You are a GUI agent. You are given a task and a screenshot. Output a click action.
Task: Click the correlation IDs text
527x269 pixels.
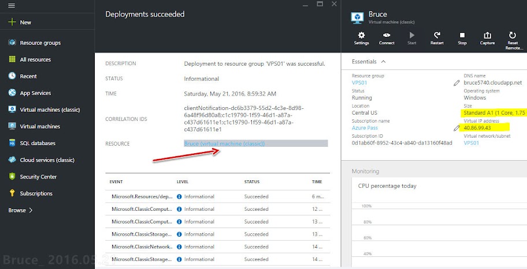pyautogui.click(x=244, y=119)
